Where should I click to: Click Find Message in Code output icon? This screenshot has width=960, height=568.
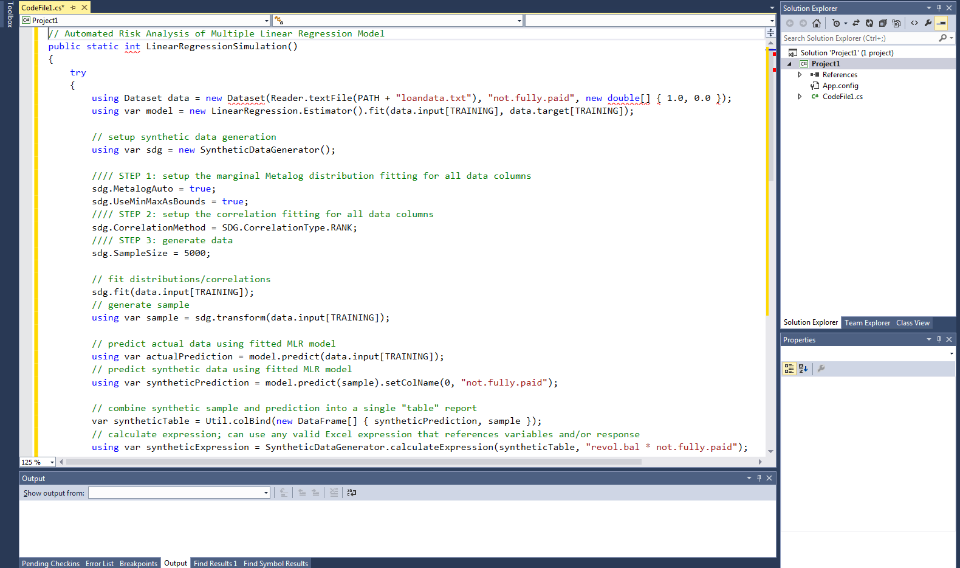[284, 493]
